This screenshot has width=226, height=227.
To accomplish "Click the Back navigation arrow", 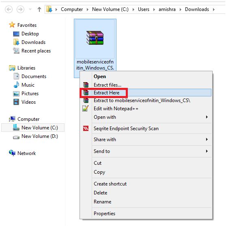I will 9,9.
